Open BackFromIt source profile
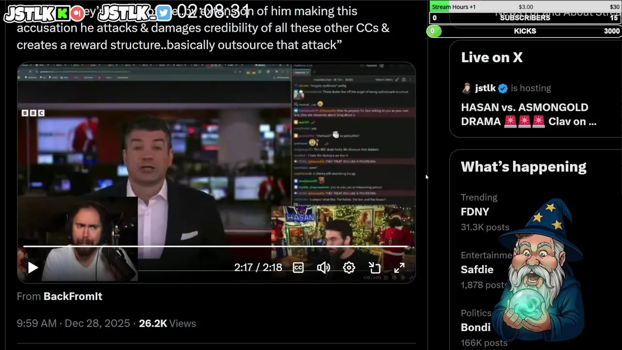 pyautogui.click(x=73, y=296)
